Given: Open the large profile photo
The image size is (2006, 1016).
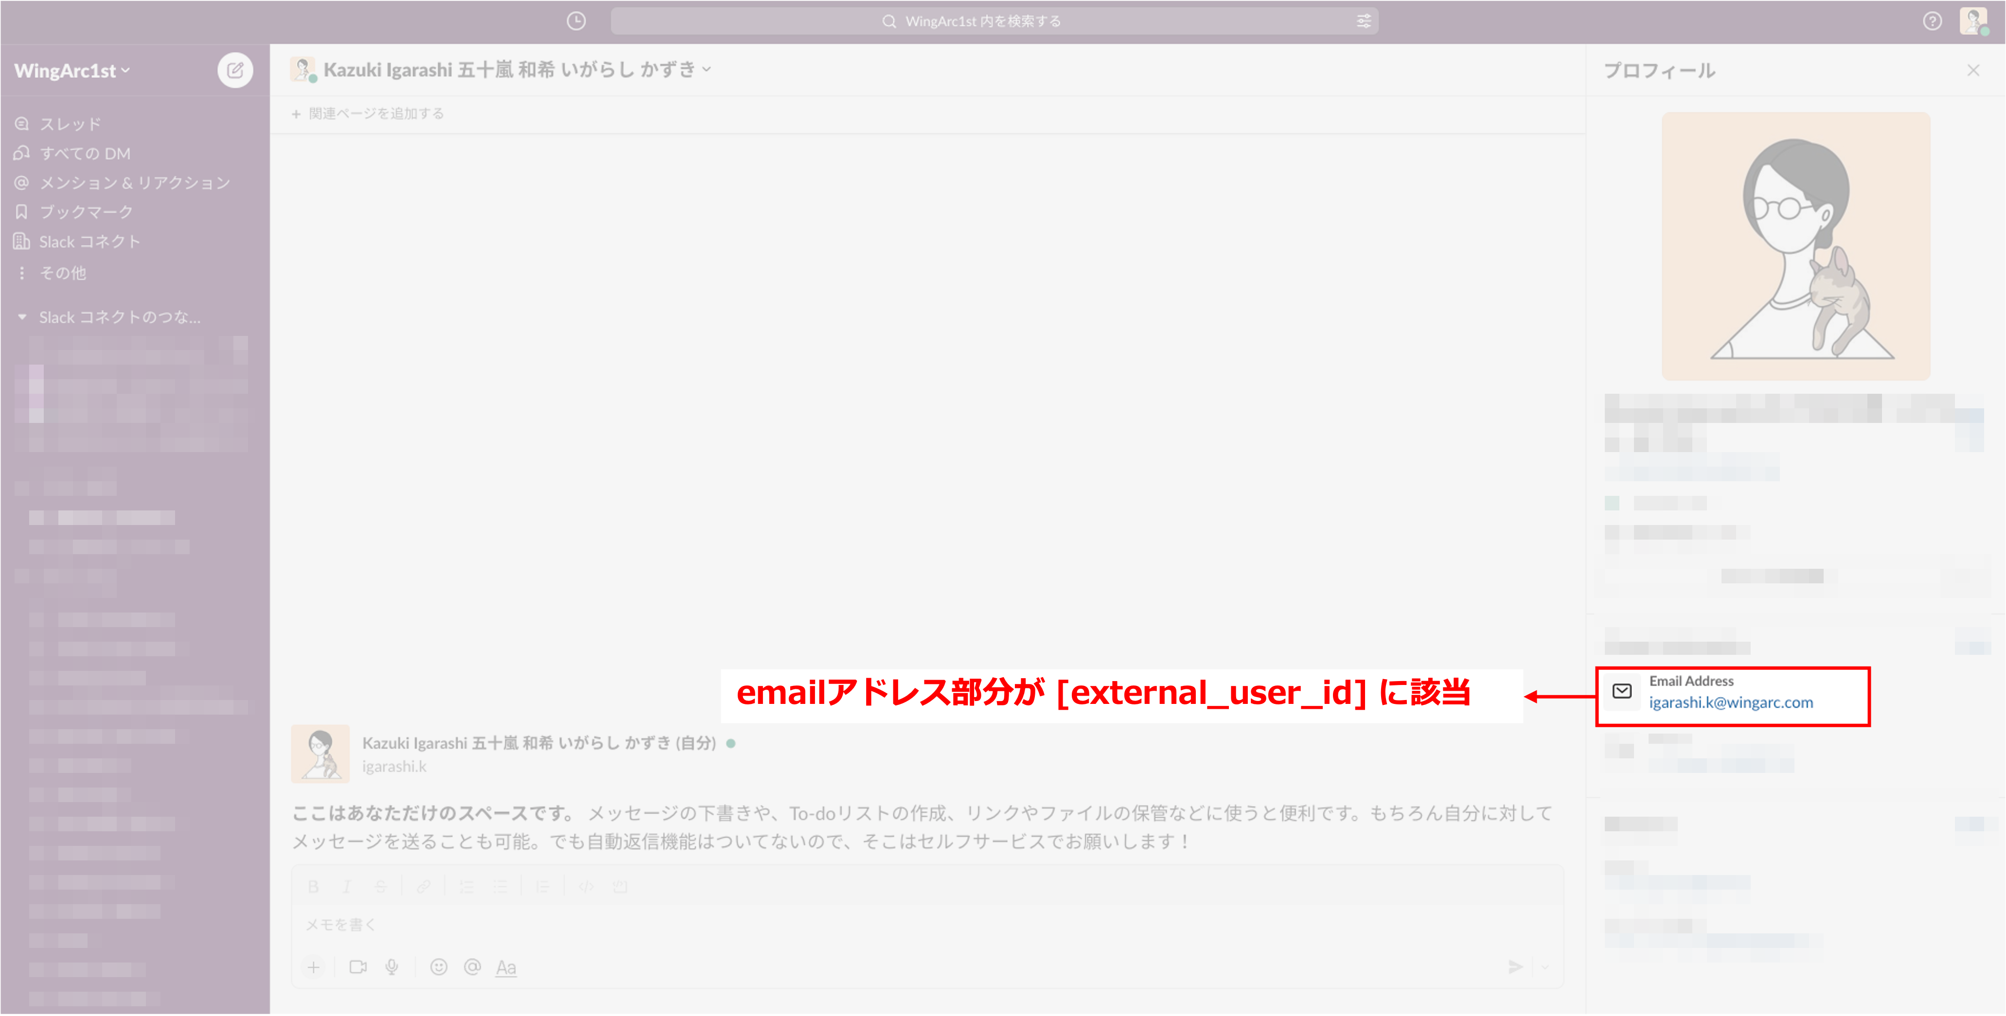Looking at the screenshot, I should pyautogui.click(x=1795, y=246).
